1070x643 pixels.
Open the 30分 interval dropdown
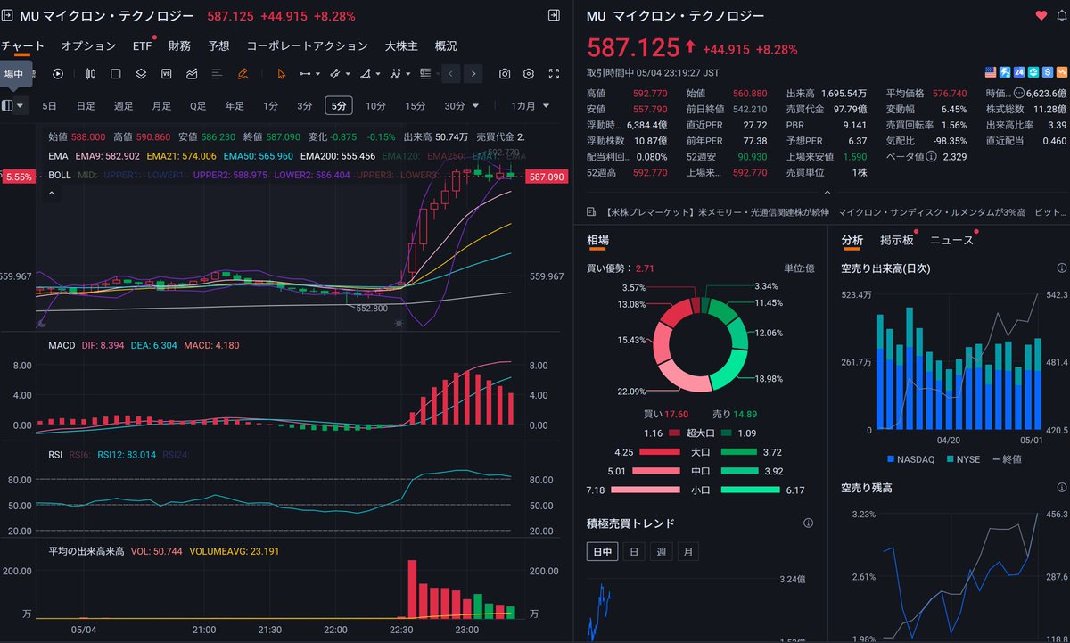(x=475, y=105)
